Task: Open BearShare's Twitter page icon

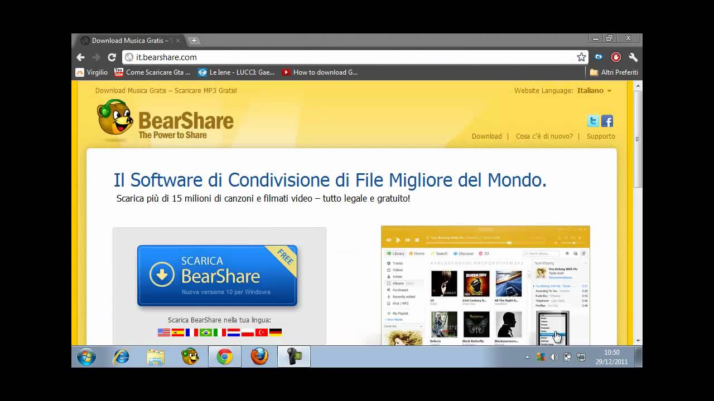Action: 593,121
